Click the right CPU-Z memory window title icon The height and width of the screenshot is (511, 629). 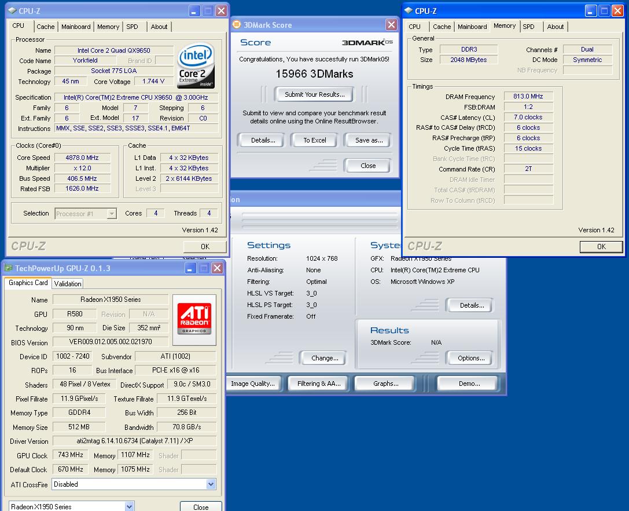pyautogui.click(x=409, y=11)
